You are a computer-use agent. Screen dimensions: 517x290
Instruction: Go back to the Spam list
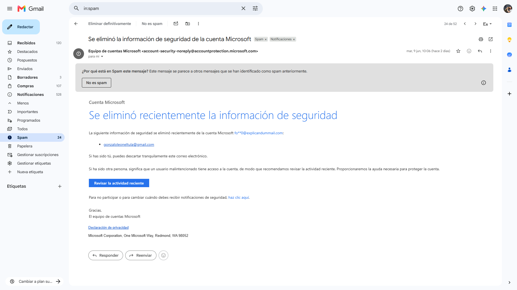(x=76, y=24)
